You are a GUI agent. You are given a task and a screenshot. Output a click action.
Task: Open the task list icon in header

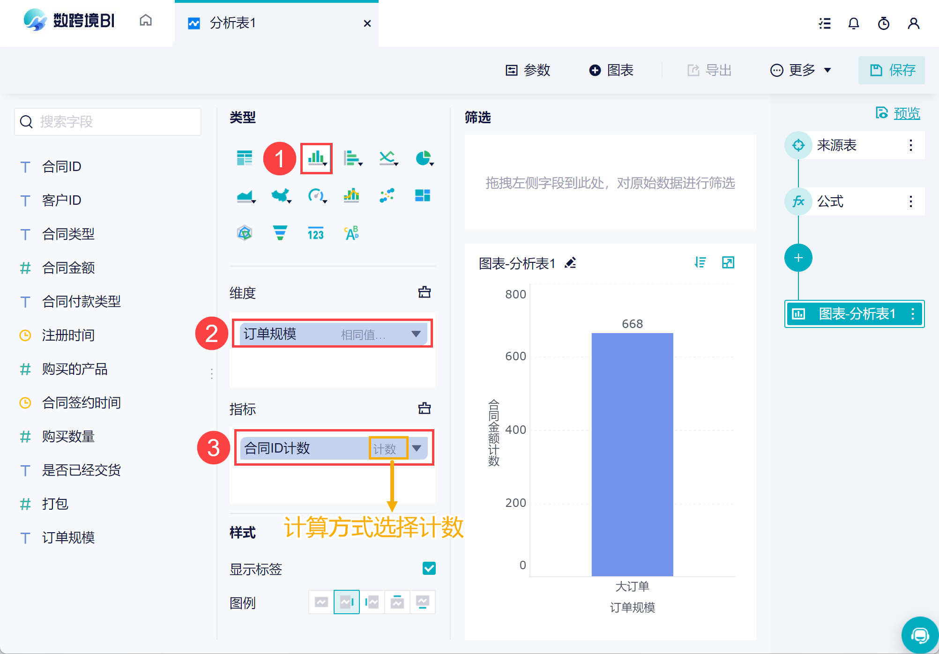pyautogui.click(x=825, y=23)
